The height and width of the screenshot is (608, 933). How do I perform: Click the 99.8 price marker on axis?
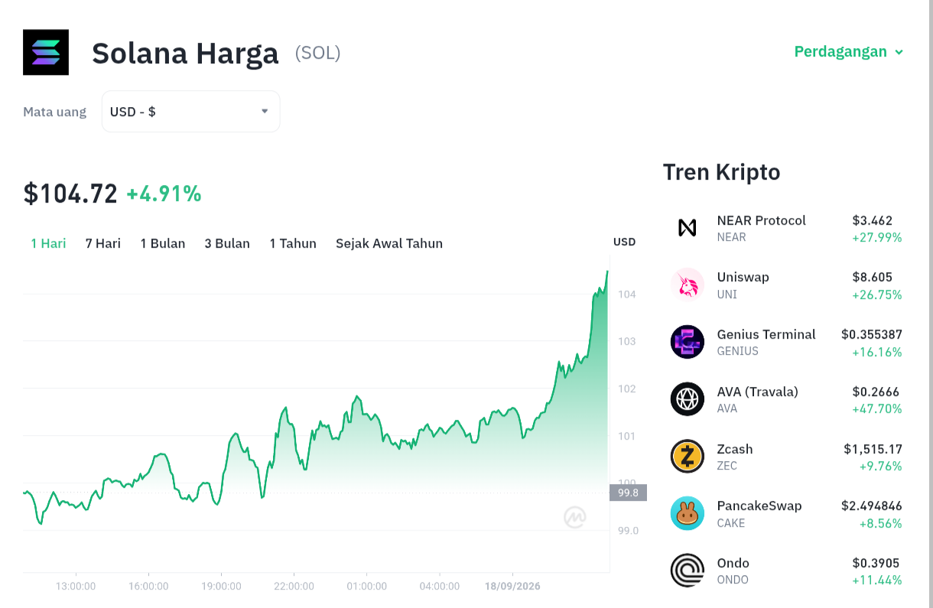[628, 493]
